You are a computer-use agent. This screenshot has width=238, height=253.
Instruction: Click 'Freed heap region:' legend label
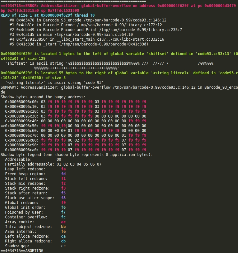25,174
